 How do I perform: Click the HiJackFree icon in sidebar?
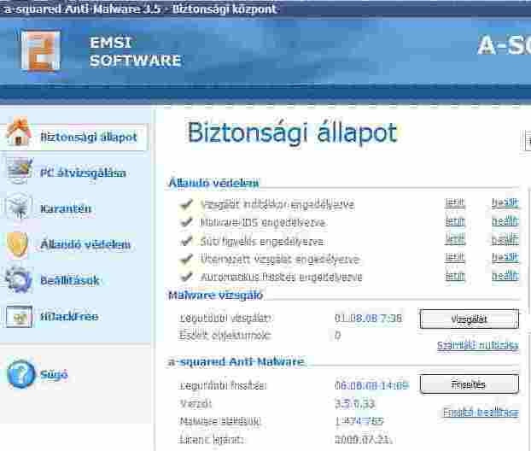[x=19, y=317]
